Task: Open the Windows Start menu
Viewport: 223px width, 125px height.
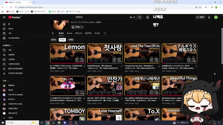Action: 3,123
